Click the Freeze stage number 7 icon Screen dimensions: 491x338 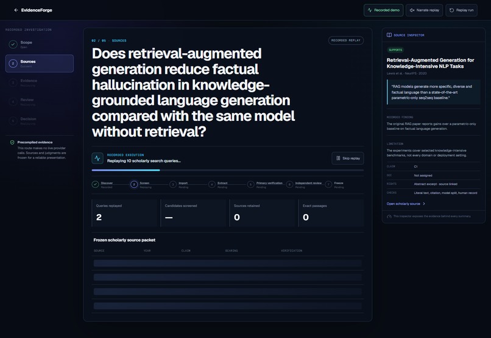click(x=328, y=184)
